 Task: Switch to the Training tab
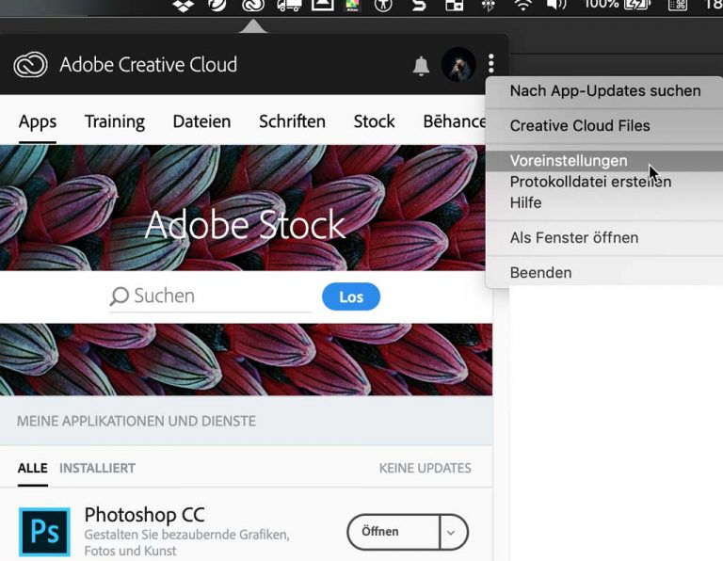(x=114, y=121)
